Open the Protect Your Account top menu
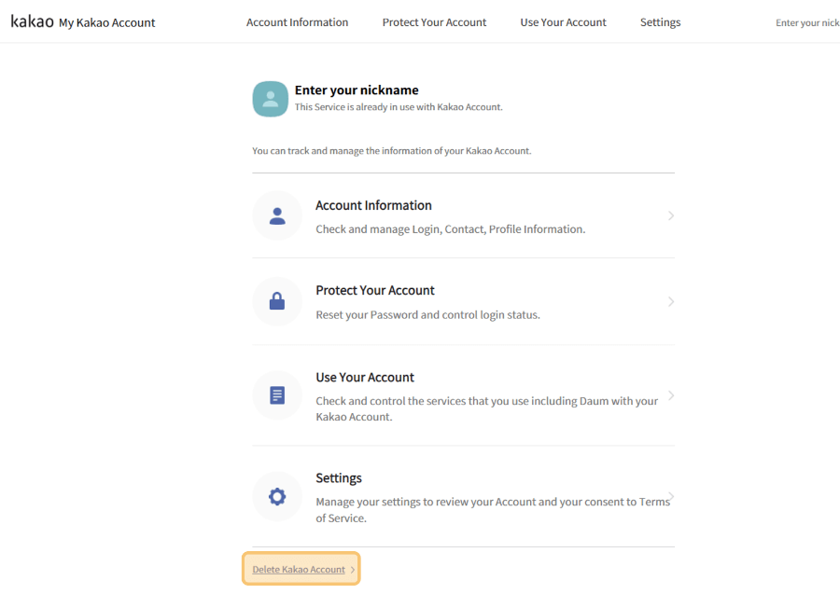Viewport: 840px width, 594px height. point(434,22)
